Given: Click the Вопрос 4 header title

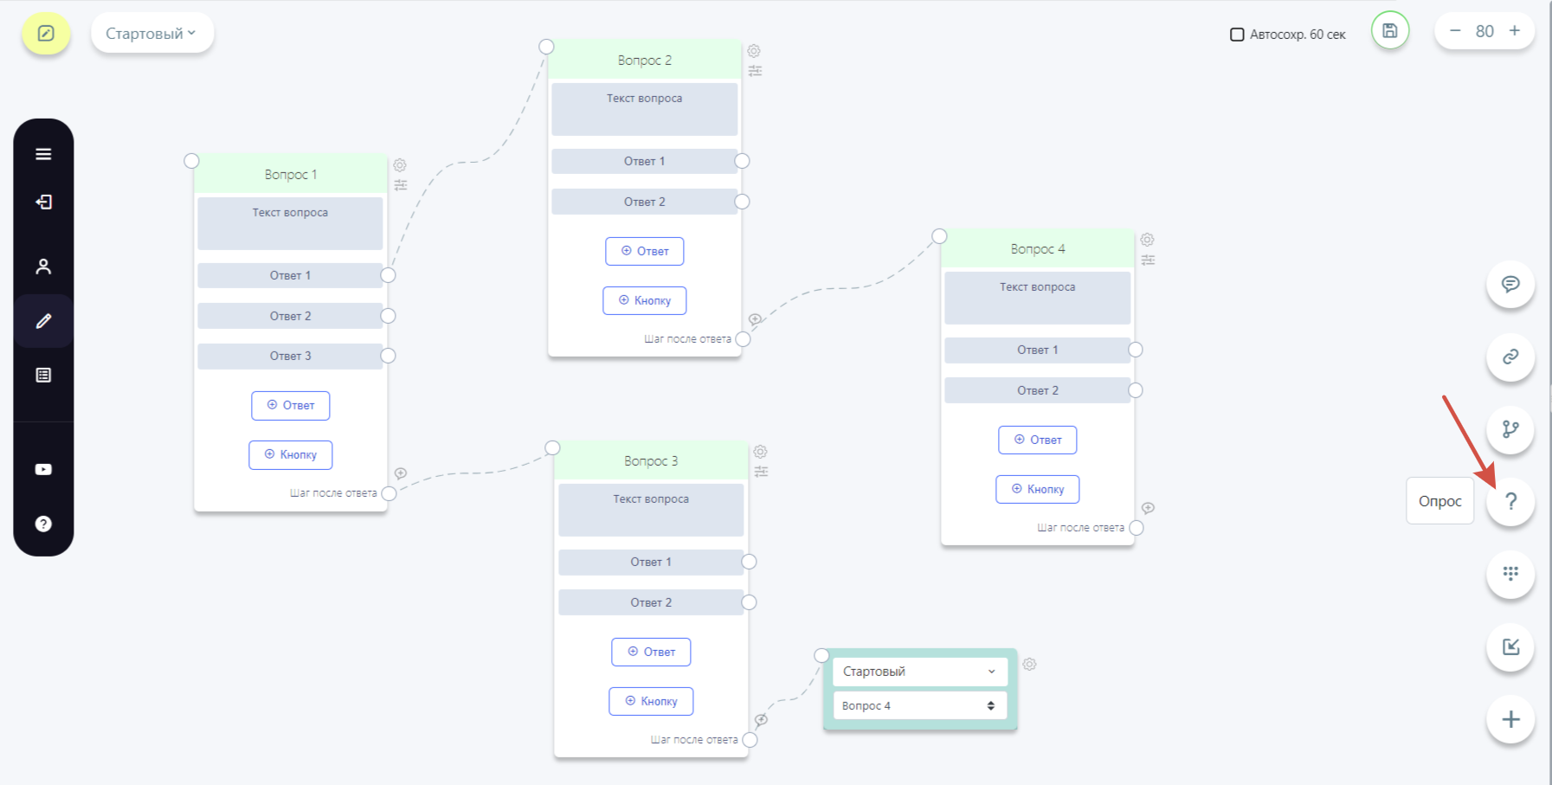Looking at the screenshot, I should click(x=1038, y=249).
